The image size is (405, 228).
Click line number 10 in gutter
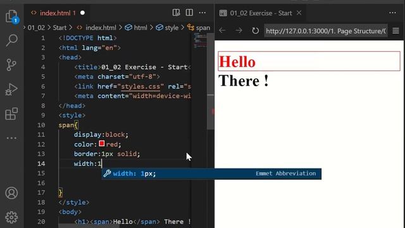(x=41, y=125)
